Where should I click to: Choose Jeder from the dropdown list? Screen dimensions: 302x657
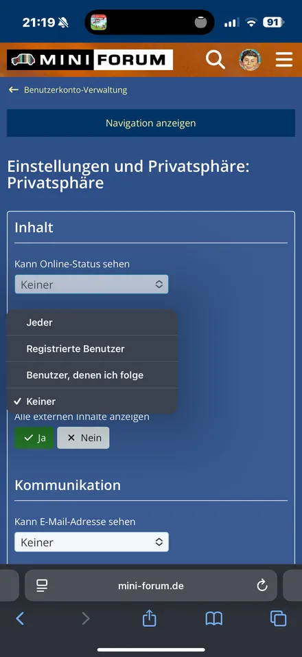tap(91, 322)
